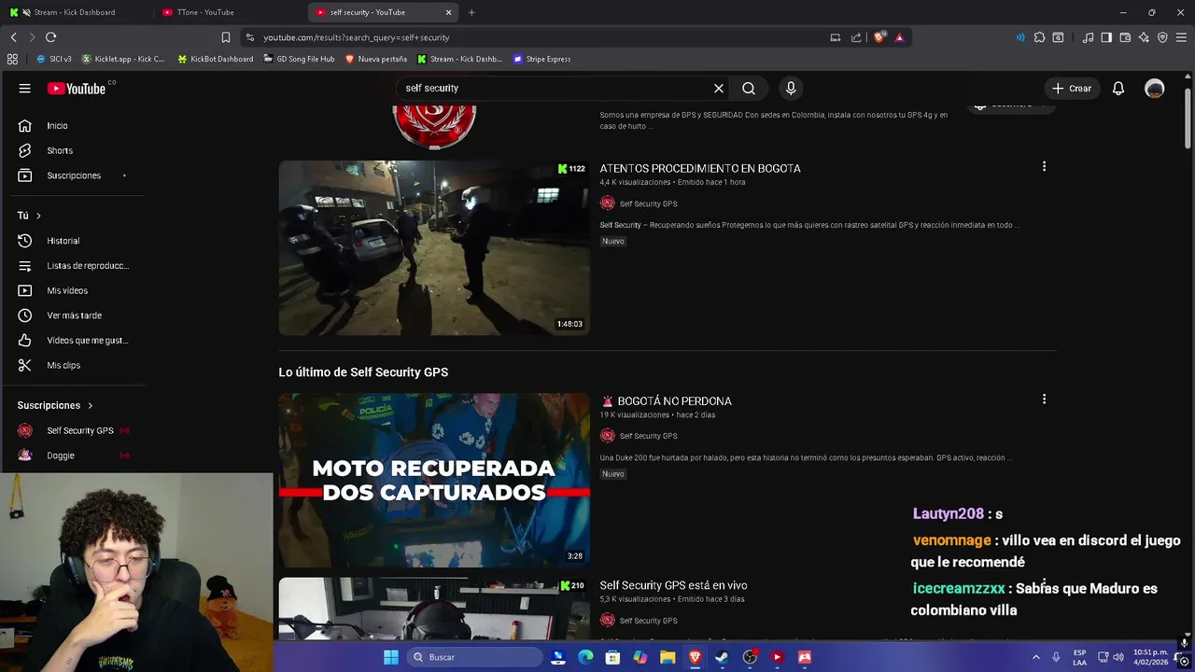Switch to the Stream - Kick Dashboard tab

[75, 12]
